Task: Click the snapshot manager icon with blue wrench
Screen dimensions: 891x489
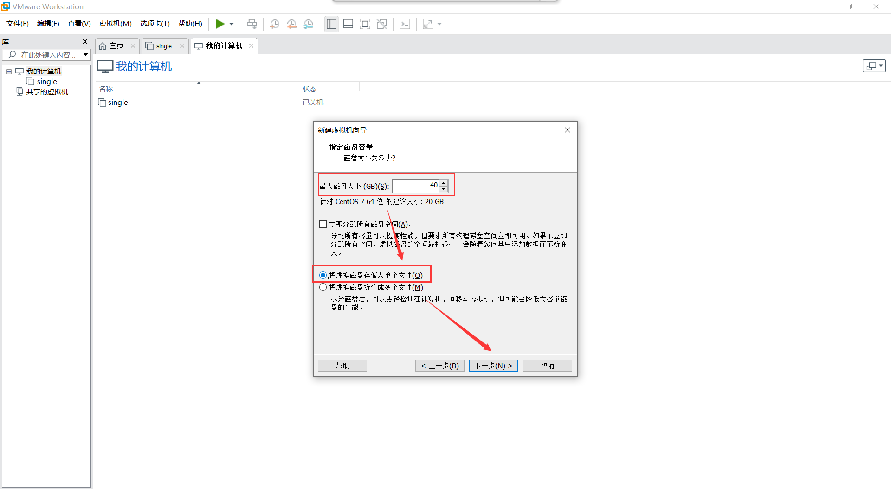Action: point(309,24)
